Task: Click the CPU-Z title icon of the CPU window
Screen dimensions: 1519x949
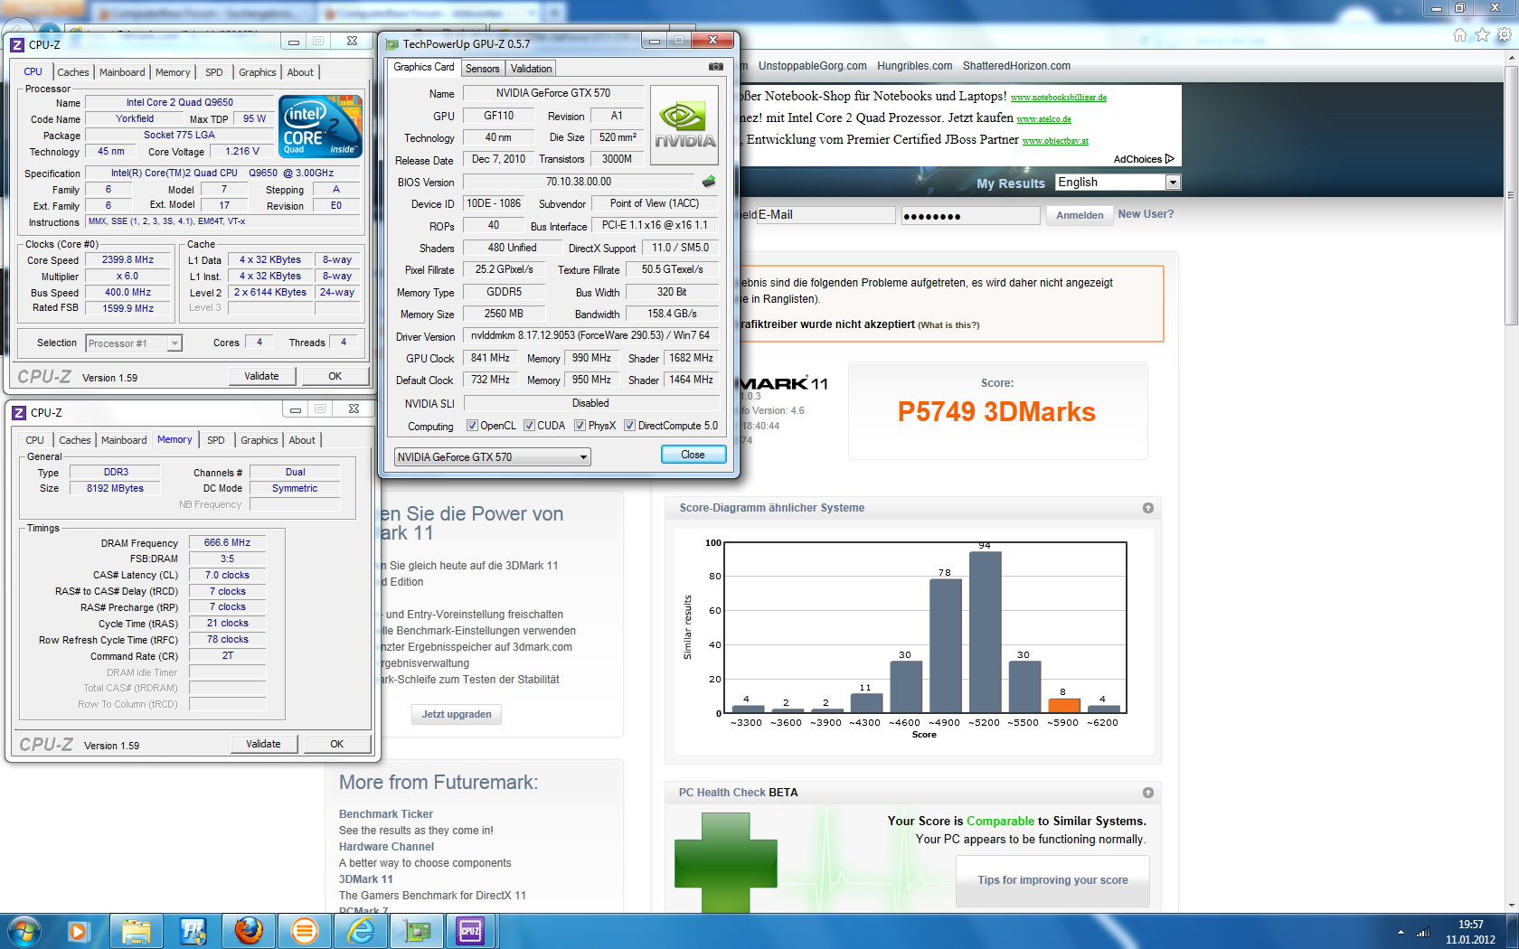Action: [16, 44]
